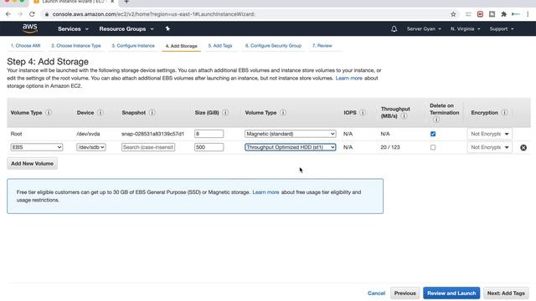The height and width of the screenshot is (301, 536).
Task: Open Learn more about free usage tier link
Action: 265,192
